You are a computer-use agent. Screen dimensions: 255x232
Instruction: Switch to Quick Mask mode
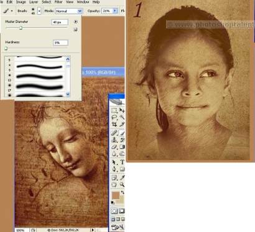tap(121, 211)
